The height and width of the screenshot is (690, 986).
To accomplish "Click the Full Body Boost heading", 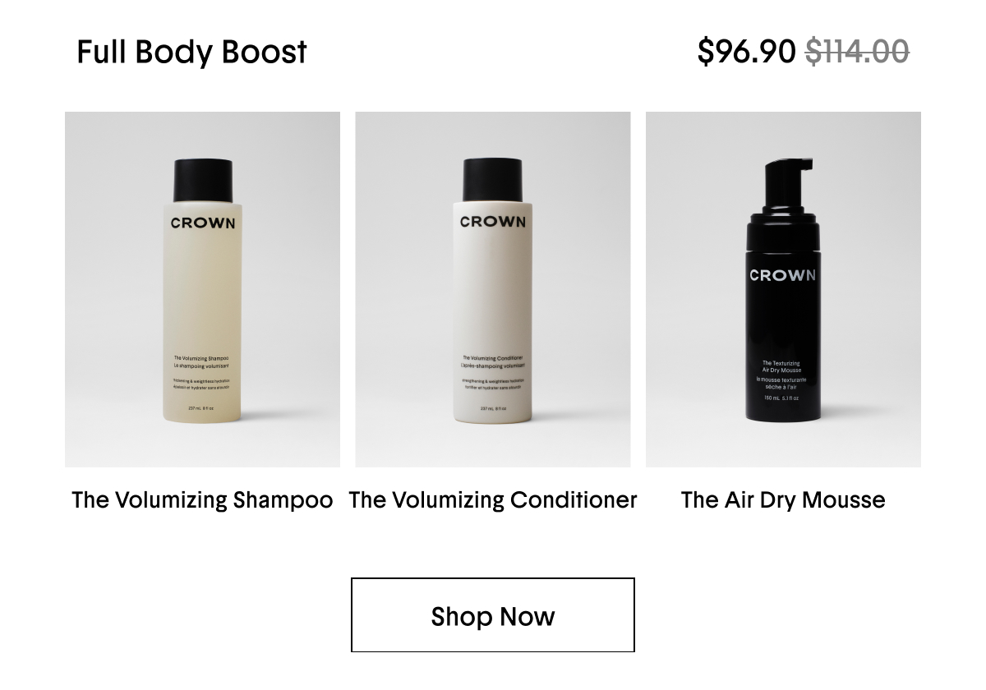I will coord(191,52).
